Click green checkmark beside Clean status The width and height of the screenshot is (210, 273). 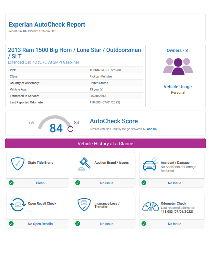[11, 183]
